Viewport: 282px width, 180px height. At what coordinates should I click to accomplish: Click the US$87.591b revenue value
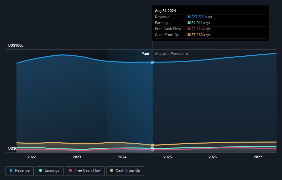[x=196, y=17]
